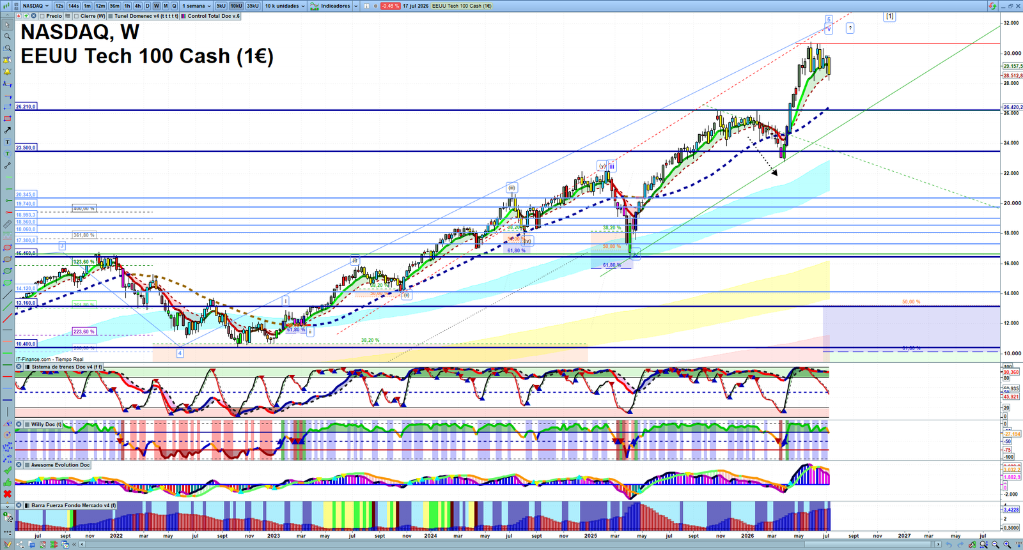Click the blue X icon beside Precio
This screenshot has width=1023, height=550.
click(x=33, y=16)
